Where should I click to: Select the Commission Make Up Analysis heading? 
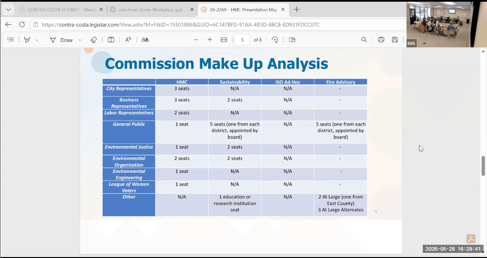(216, 64)
